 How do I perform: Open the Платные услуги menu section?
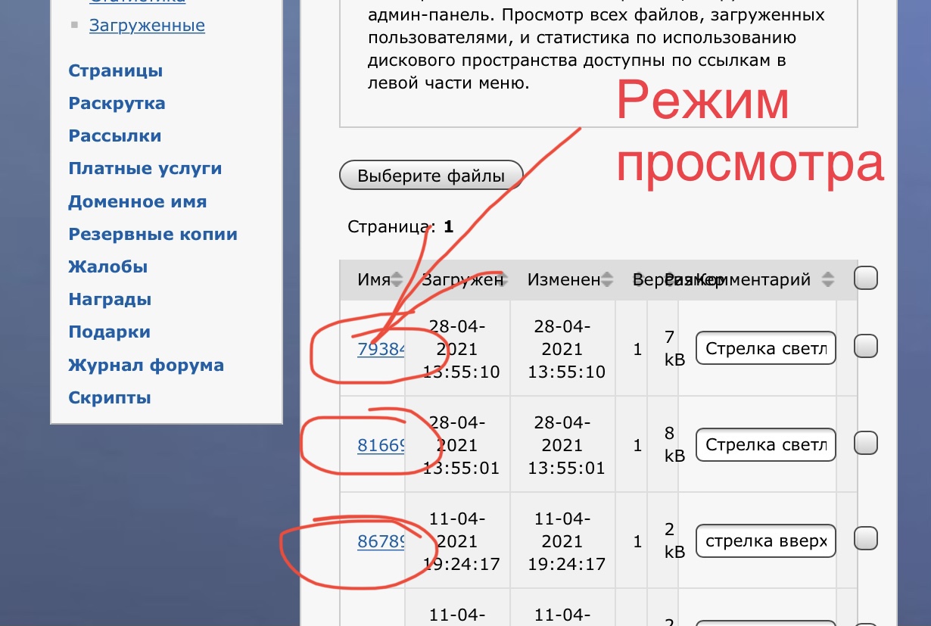145,169
